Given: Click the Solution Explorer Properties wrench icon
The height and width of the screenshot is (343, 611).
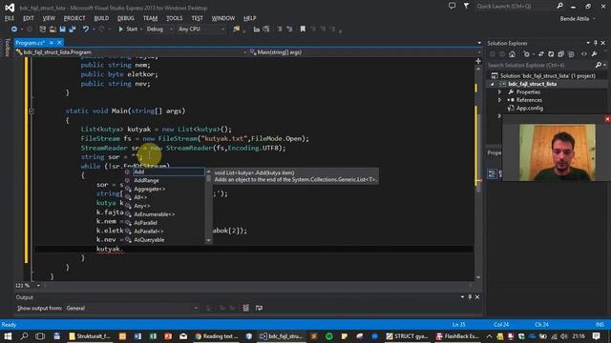Looking at the screenshot, I should pyautogui.click(x=594, y=54).
